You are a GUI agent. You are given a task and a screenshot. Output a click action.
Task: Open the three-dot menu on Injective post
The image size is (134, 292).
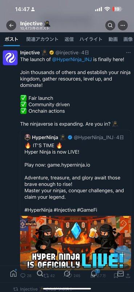(x=128, y=53)
